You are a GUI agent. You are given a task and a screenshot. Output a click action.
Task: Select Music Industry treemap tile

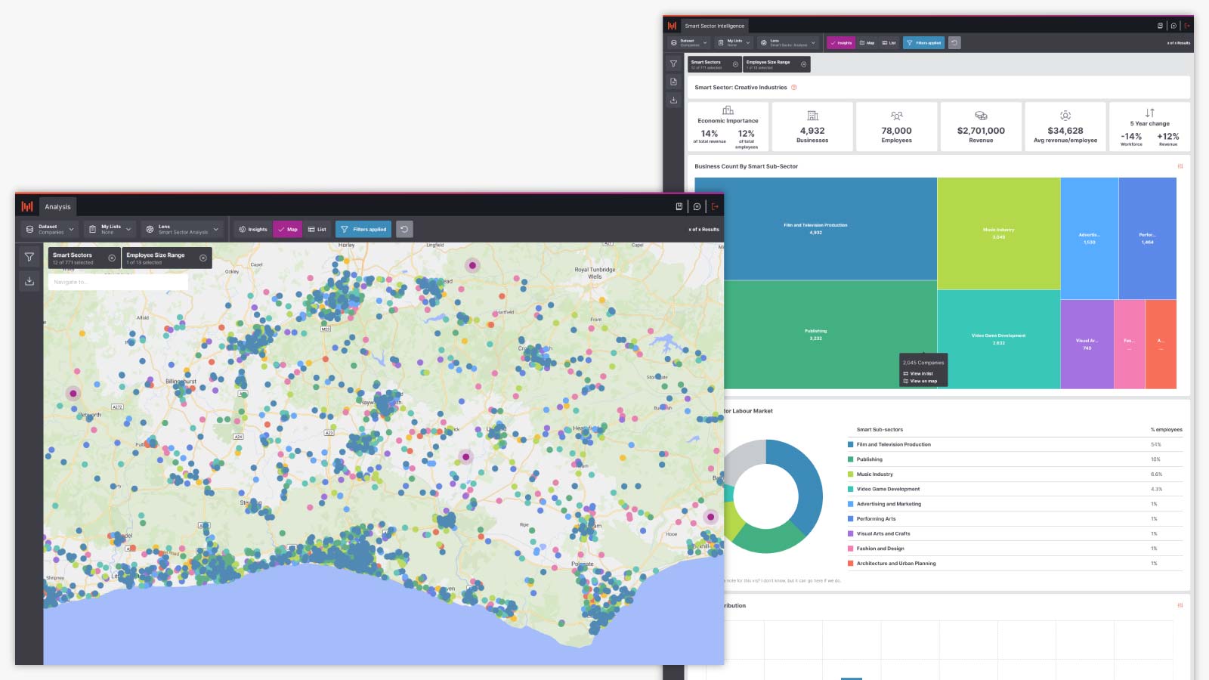[x=999, y=233]
